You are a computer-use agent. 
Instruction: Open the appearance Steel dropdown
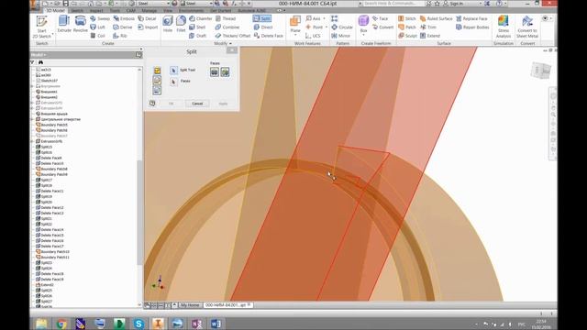point(211,4)
